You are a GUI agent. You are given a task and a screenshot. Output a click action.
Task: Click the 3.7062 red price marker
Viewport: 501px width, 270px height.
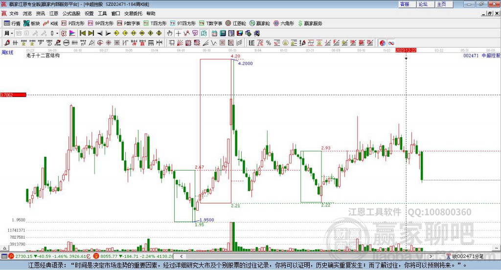pos(13,95)
